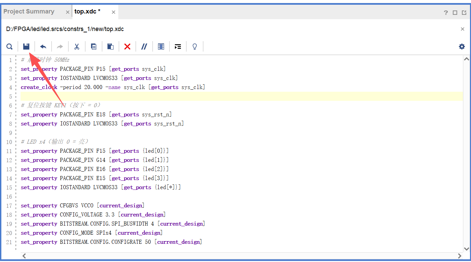Float the editor window with the pop-out icon
This screenshot has width=471, height=262.
pyautogui.click(x=464, y=12)
